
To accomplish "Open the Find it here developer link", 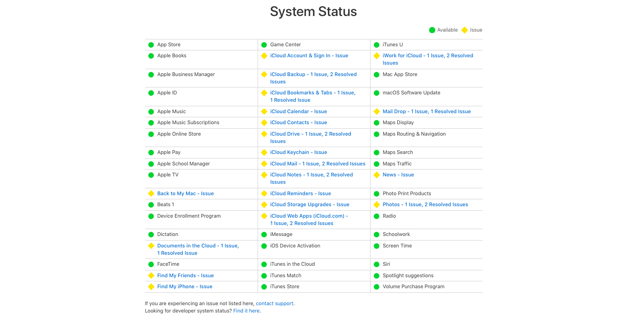I will [246, 311].
